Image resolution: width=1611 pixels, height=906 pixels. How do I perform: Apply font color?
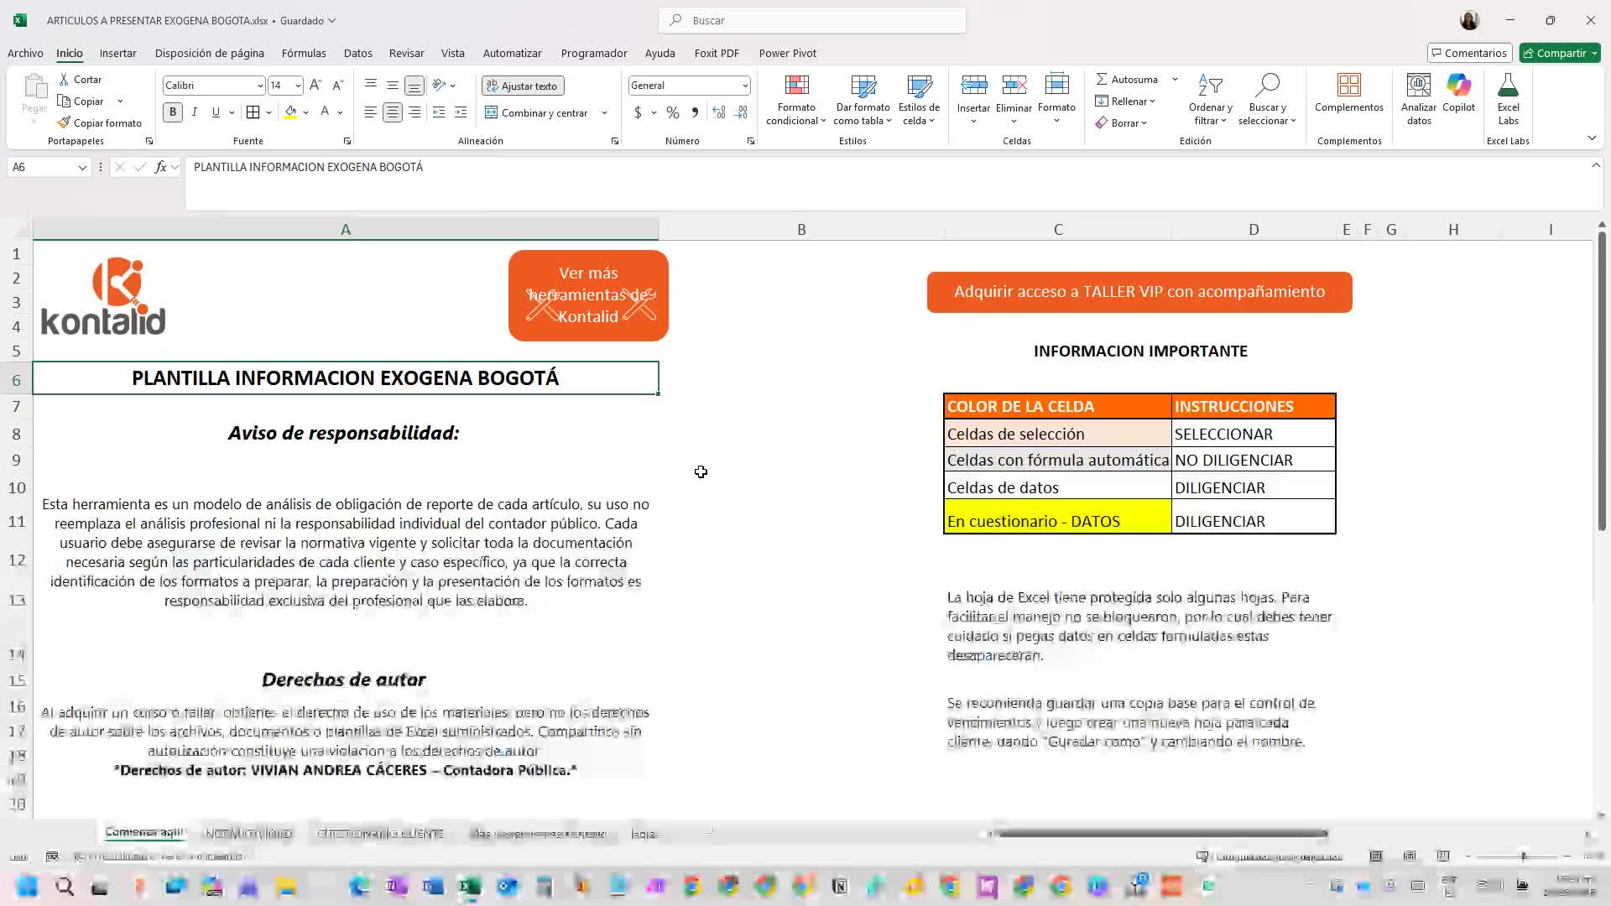pyautogui.click(x=325, y=112)
